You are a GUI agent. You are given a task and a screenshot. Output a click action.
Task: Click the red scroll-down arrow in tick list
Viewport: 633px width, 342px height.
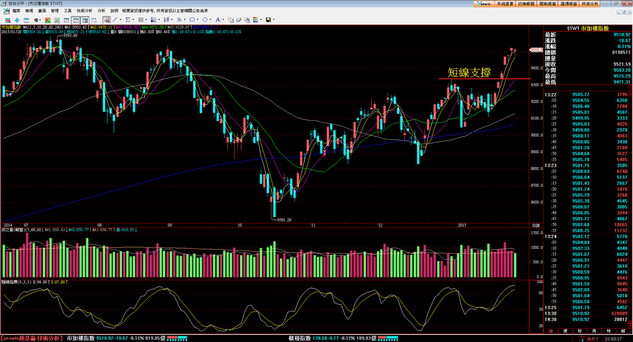click(630, 326)
